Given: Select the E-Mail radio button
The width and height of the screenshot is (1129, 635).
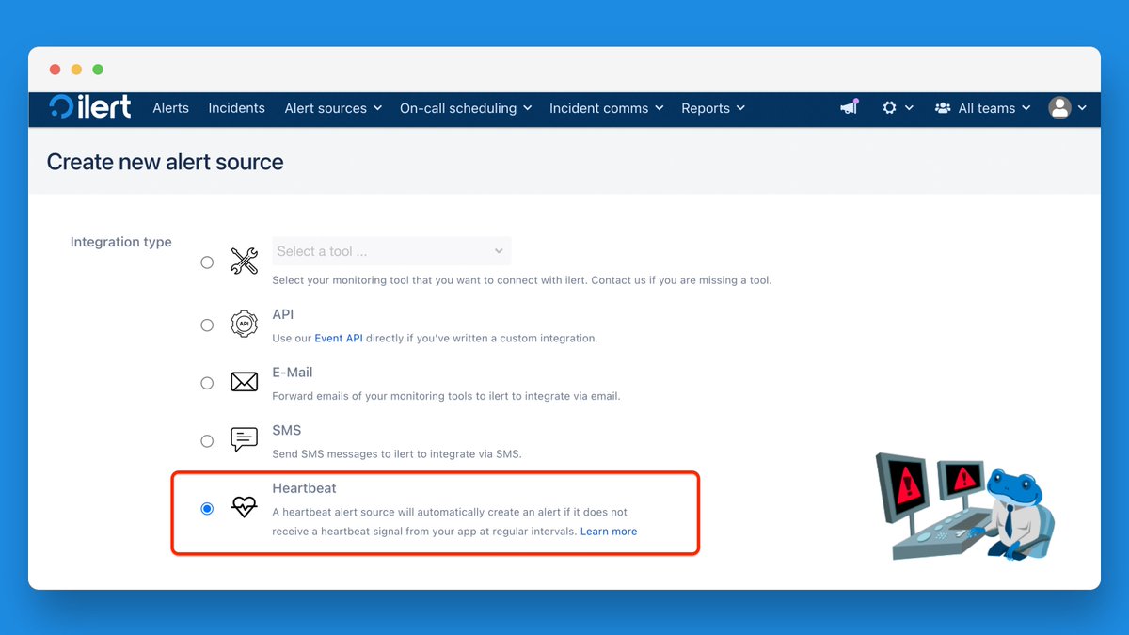Looking at the screenshot, I should (x=207, y=383).
